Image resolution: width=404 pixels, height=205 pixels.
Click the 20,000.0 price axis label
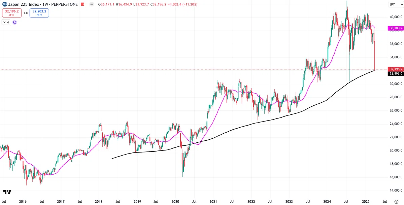coord(396,150)
